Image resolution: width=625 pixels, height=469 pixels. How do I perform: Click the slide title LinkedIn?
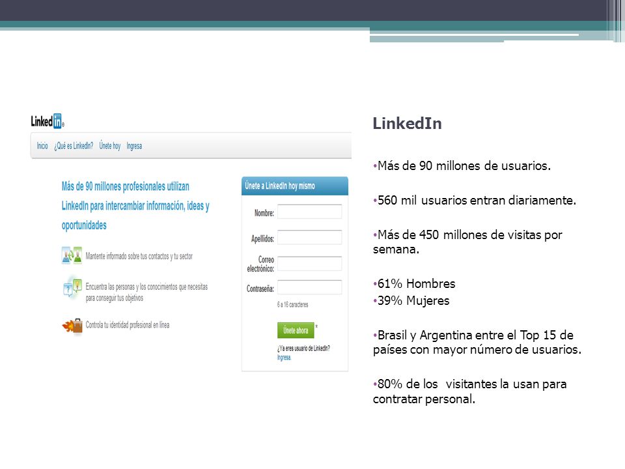click(408, 124)
